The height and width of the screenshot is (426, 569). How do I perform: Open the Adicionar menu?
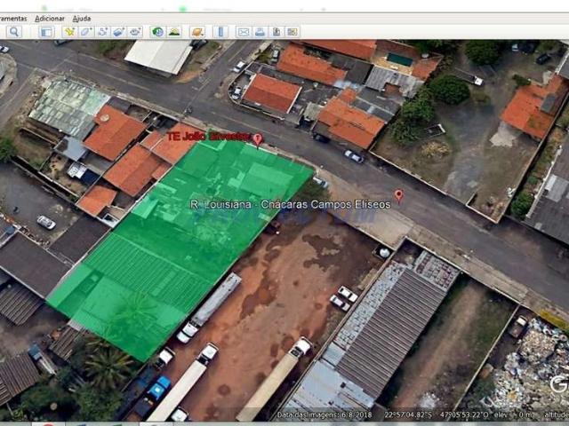(x=50, y=19)
